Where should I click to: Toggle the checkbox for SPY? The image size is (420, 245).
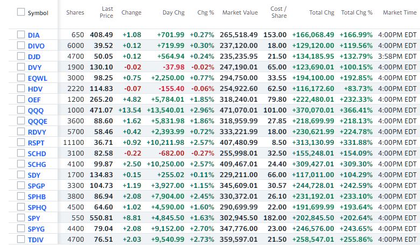pos(21,218)
